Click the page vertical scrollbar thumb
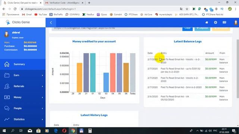Image resolution: width=239 pixels, height=134 pixels. 238,68
